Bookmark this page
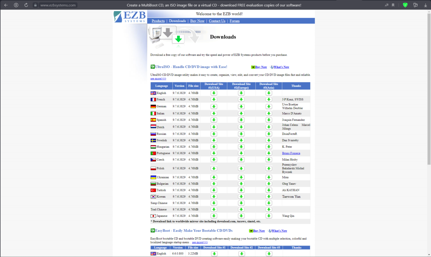The width and height of the screenshot is (431, 257). point(393,5)
